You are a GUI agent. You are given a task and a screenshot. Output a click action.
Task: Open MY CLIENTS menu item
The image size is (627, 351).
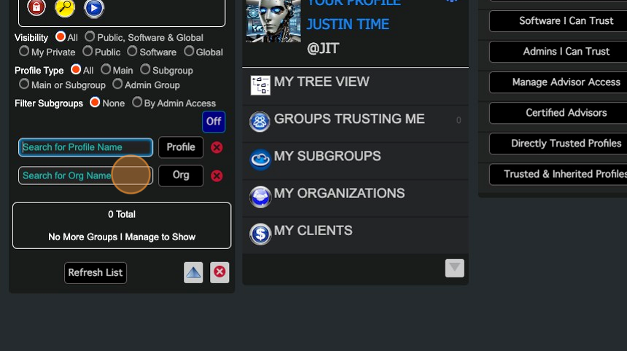(x=356, y=236)
